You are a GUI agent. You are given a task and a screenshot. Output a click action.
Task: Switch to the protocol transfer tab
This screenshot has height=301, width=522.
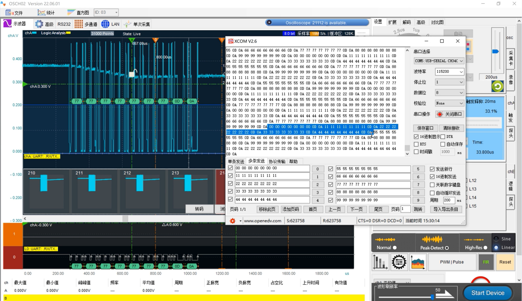(x=277, y=161)
